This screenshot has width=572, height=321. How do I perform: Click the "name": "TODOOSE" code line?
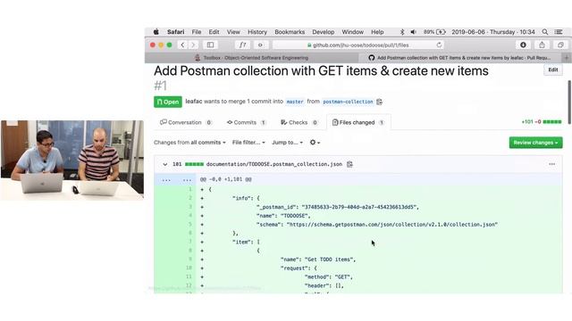[x=283, y=216]
